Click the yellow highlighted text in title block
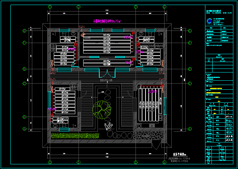This screenshot has height=169, width=238. click(216, 97)
